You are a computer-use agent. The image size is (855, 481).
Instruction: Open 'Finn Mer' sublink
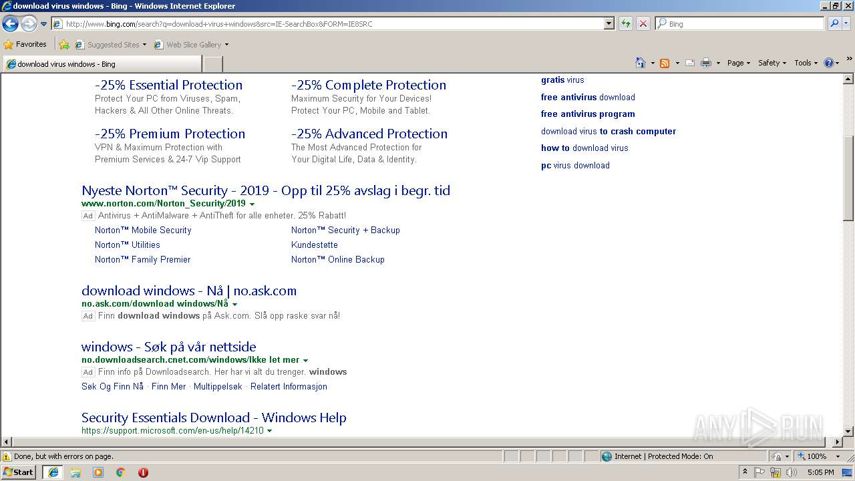pos(169,386)
